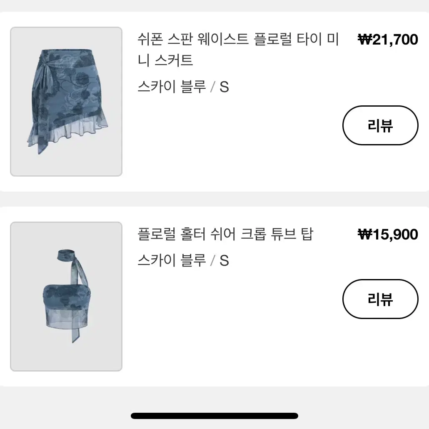
Task: Open the 플로럴 홀터 쉬어 크롭 튜브 탑 title
Action: click(225, 234)
